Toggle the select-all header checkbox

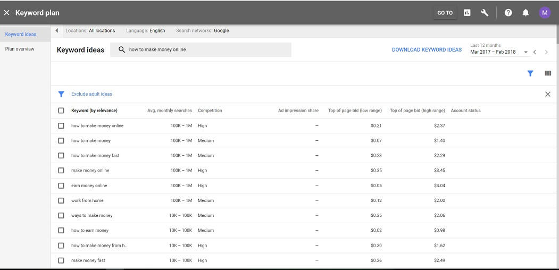[61, 111]
